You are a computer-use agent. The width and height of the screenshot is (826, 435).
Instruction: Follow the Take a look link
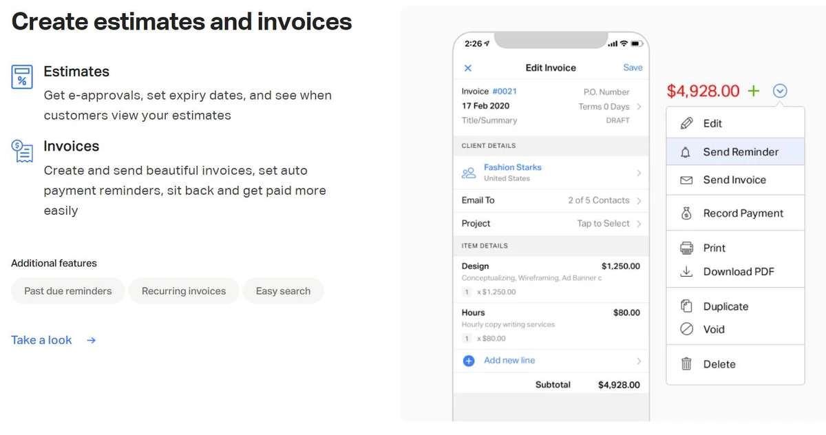tap(41, 340)
